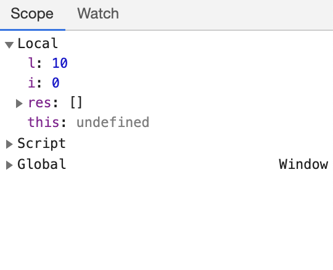Click the empty array brackets value
This screenshot has height=270, width=333.
[x=76, y=102]
